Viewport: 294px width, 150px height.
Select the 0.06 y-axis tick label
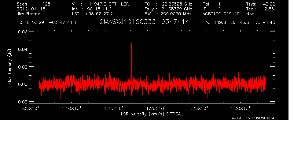(23, 32)
